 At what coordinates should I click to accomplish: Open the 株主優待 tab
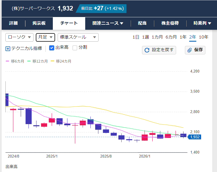(170, 23)
